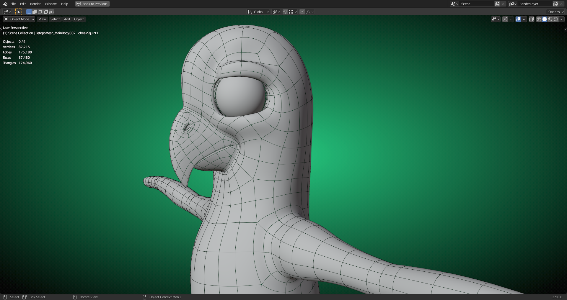Toggle proportional editing

click(x=302, y=12)
